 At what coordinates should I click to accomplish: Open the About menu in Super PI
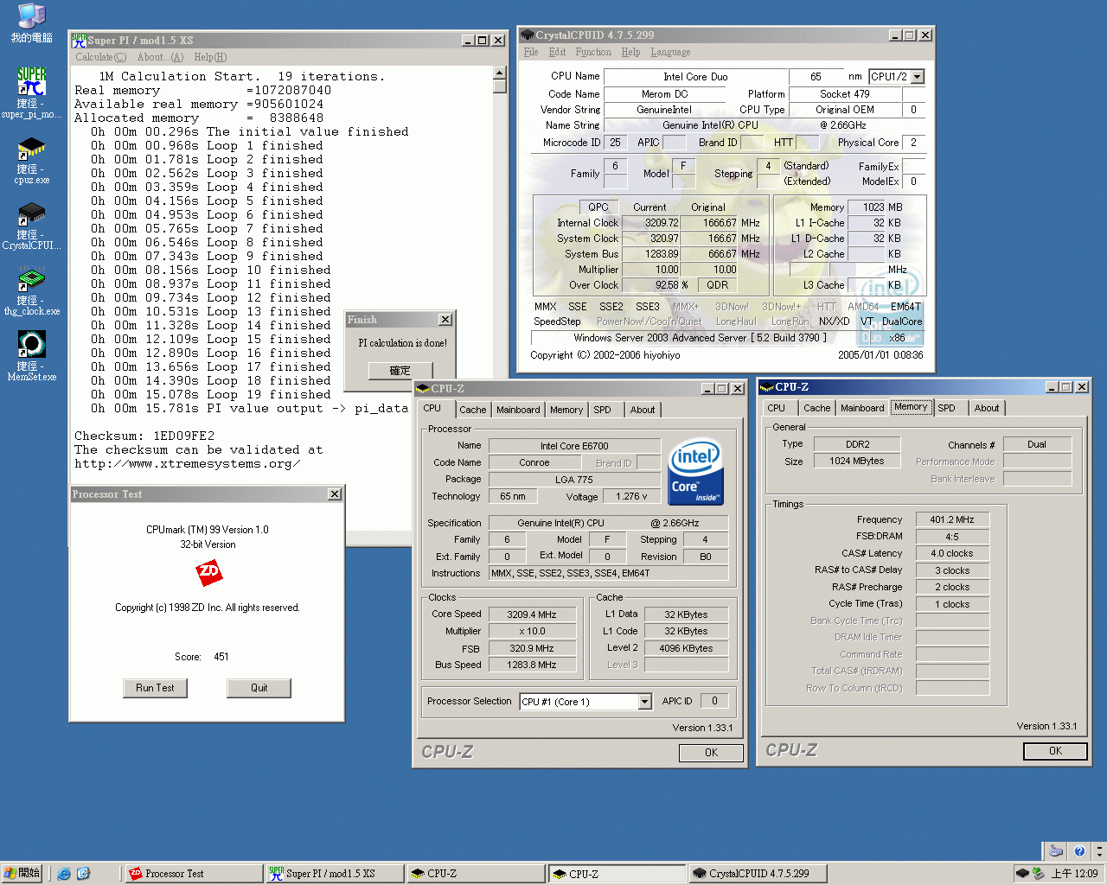(x=160, y=57)
